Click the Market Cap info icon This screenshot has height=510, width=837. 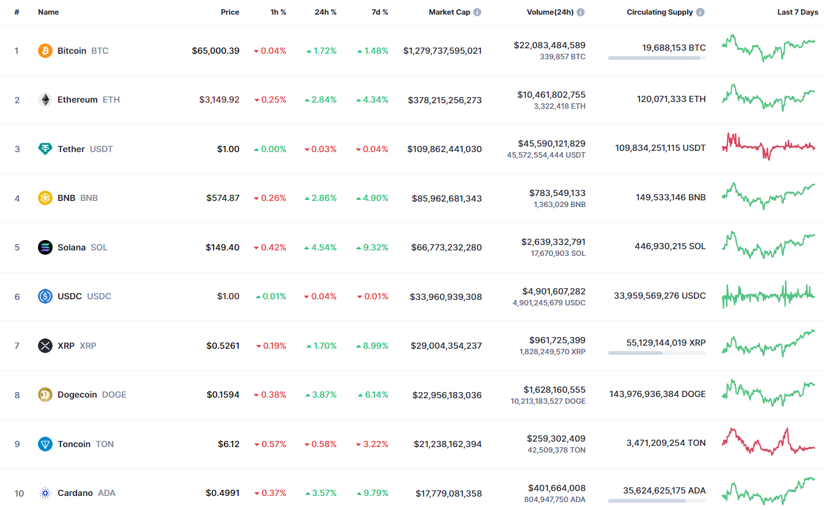coord(477,12)
